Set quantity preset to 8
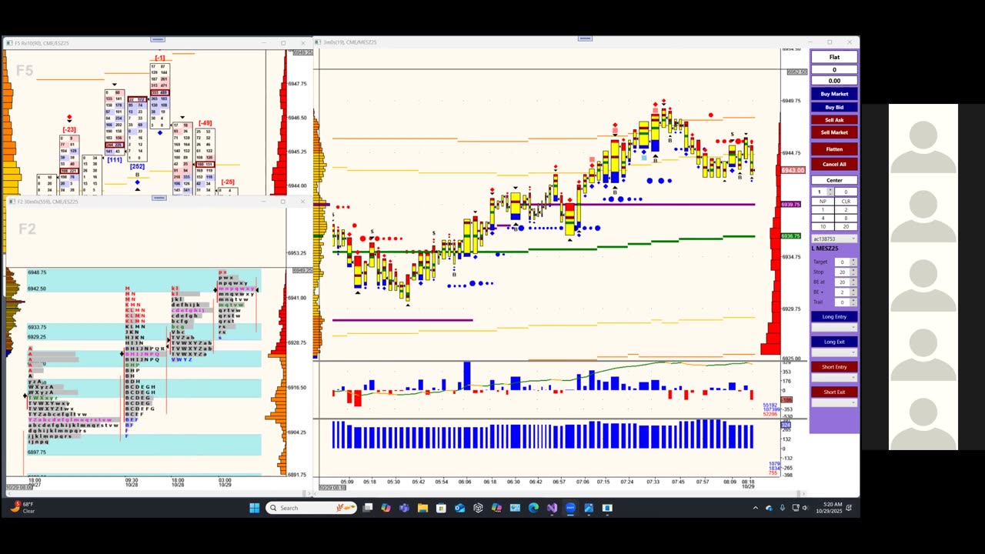 [846, 218]
